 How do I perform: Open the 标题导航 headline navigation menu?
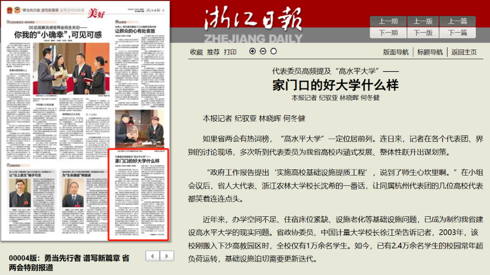click(430, 52)
